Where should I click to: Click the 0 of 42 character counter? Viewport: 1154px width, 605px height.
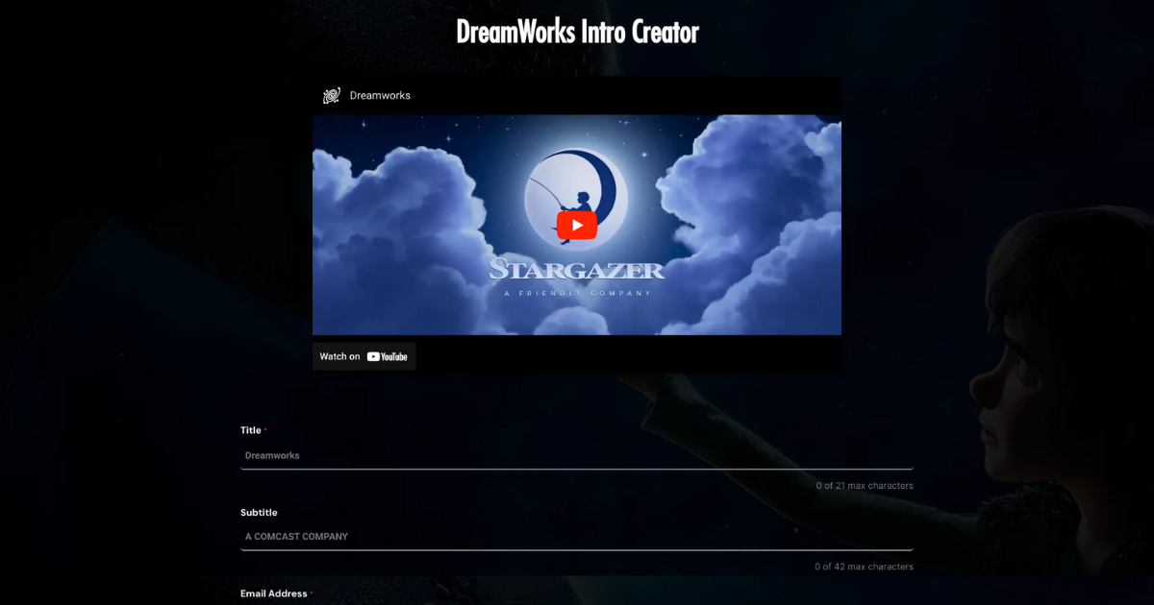tap(864, 567)
